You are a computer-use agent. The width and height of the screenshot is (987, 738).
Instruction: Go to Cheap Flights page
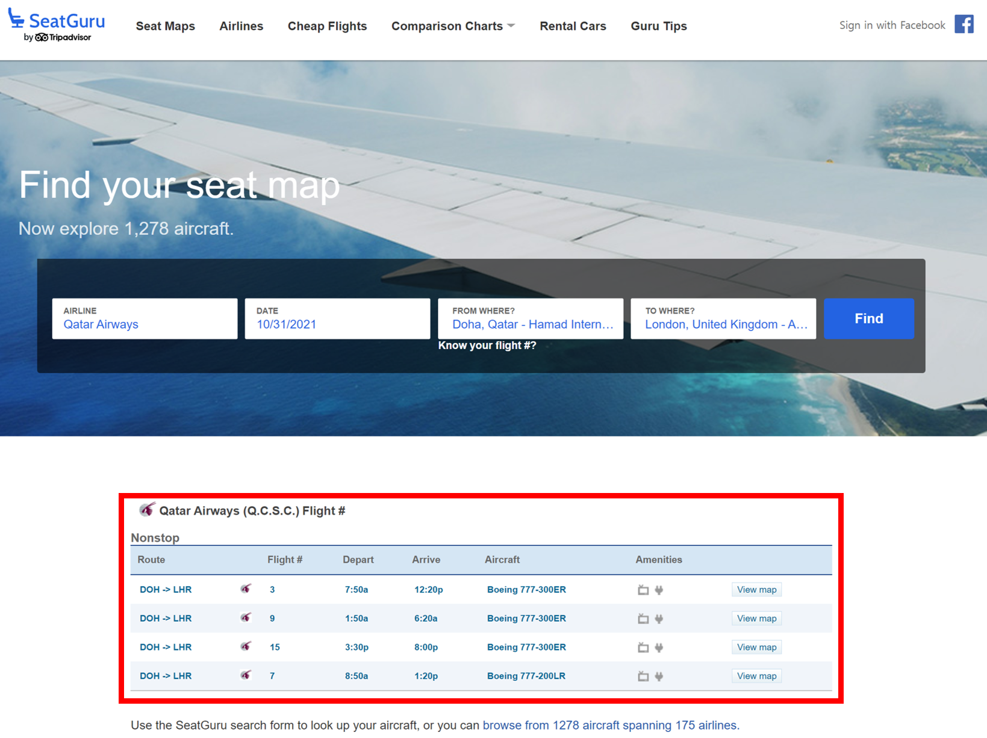click(x=327, y=26)
